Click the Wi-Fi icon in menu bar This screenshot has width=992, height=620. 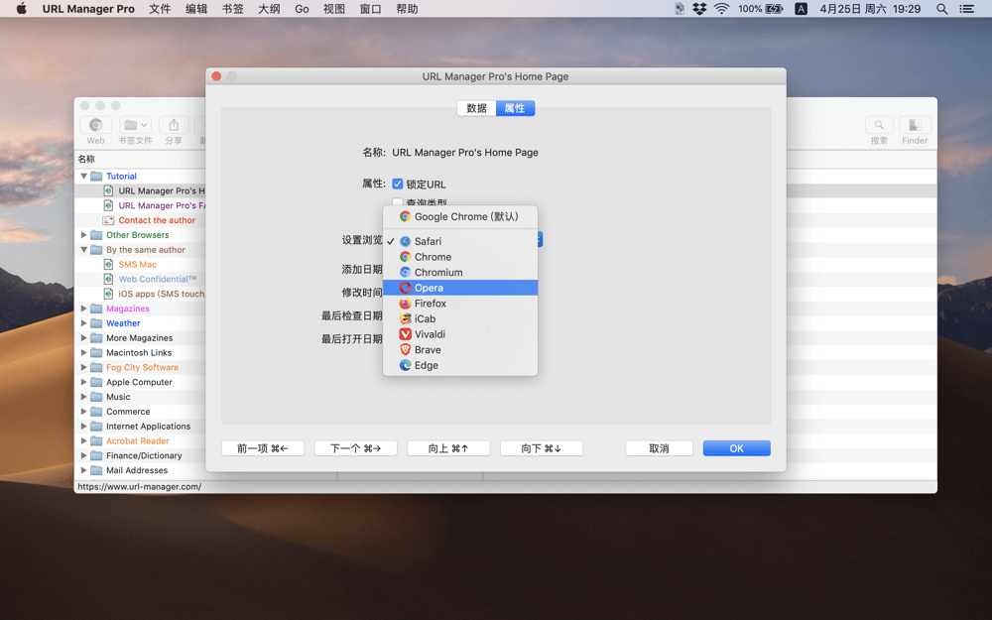pos(721,9)
